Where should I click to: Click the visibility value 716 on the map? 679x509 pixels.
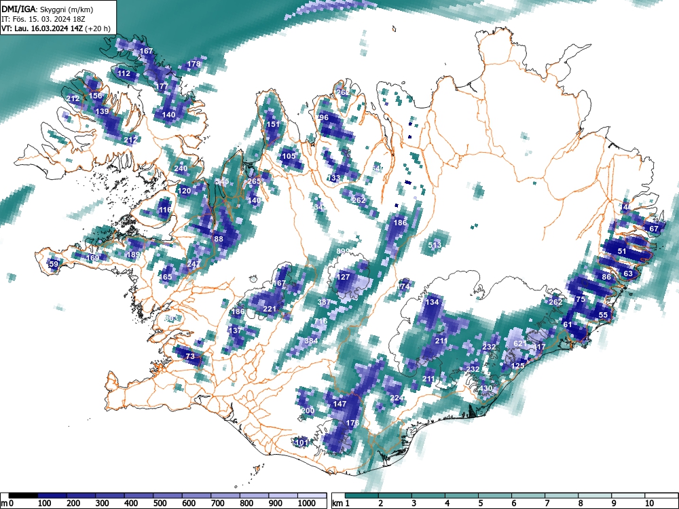click(x=320, y=321)
